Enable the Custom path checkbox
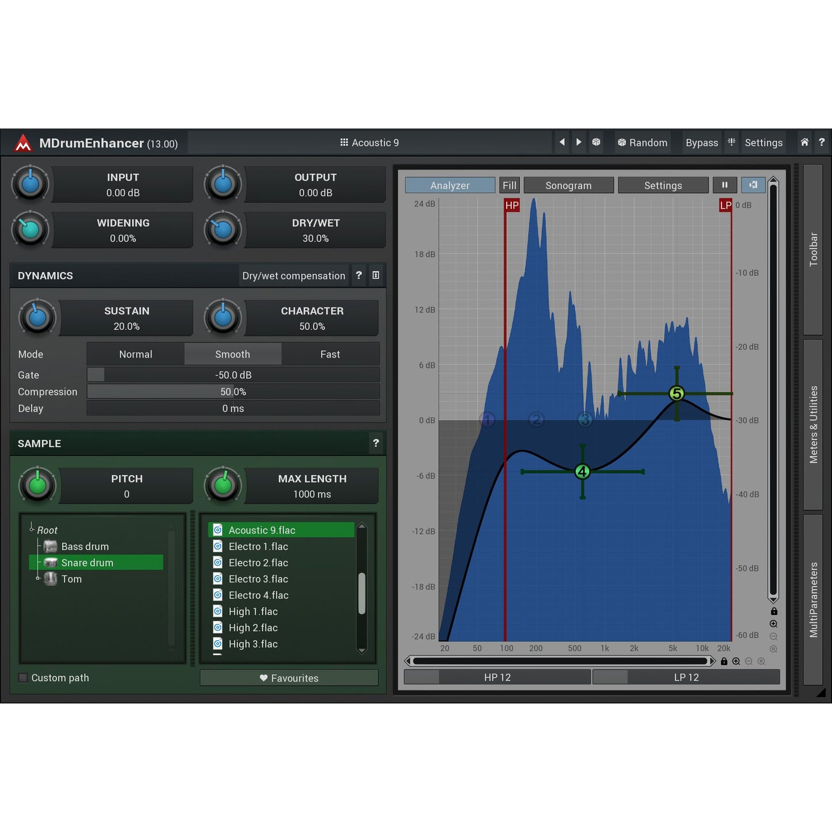The height and width of the screenshot is (832, 832). (x=22, y=678)
